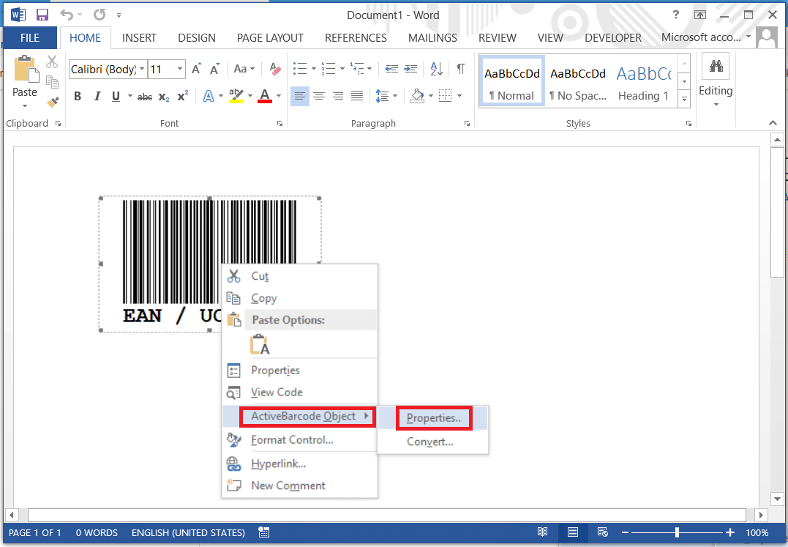Click the bullets list icon
The width and height of the screenshot is (788, 547).
click(300, 69)
